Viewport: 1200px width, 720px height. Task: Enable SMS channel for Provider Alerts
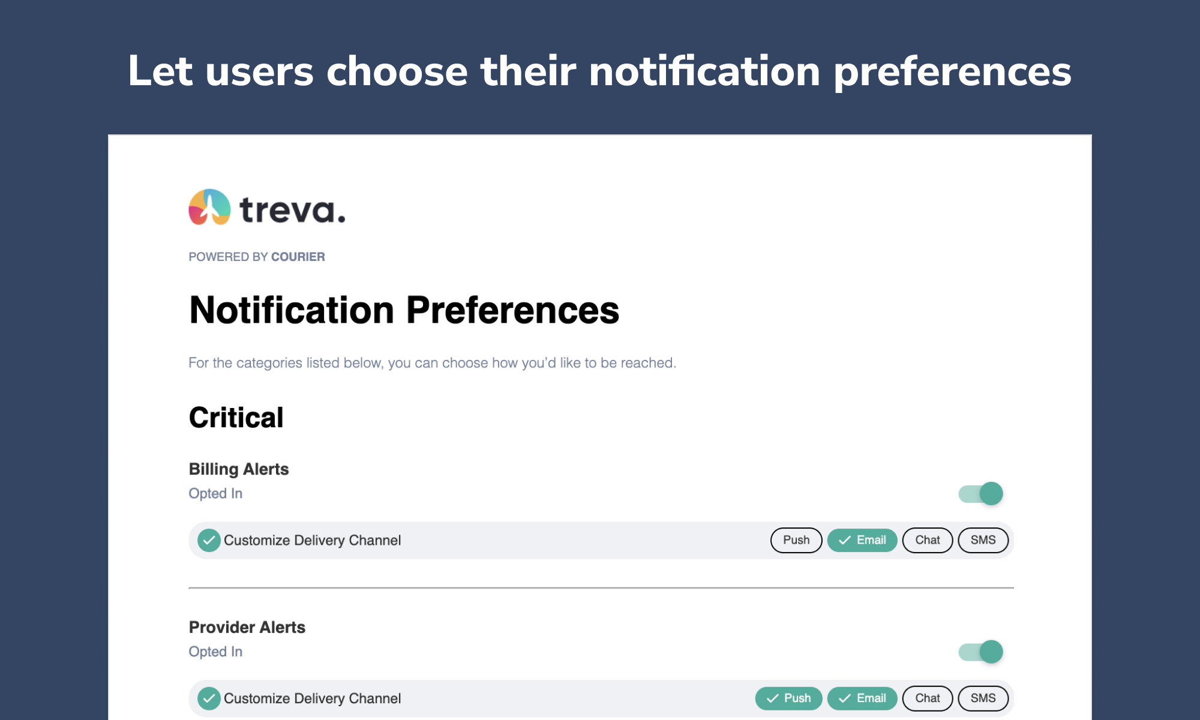point(983,698)
